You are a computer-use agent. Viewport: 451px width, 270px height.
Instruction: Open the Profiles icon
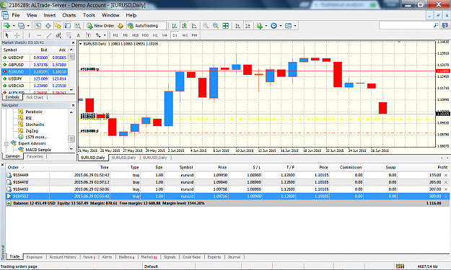[21, 26]
